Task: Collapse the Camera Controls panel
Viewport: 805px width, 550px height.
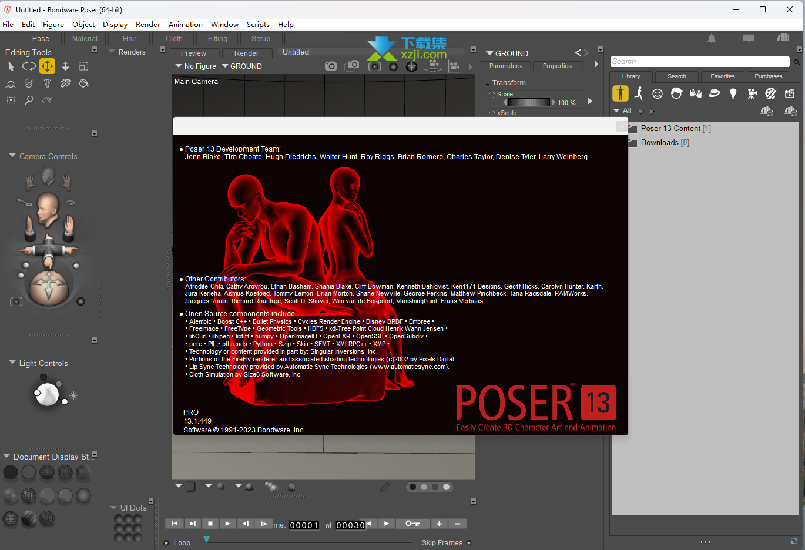Action: [x=12, y=156]
